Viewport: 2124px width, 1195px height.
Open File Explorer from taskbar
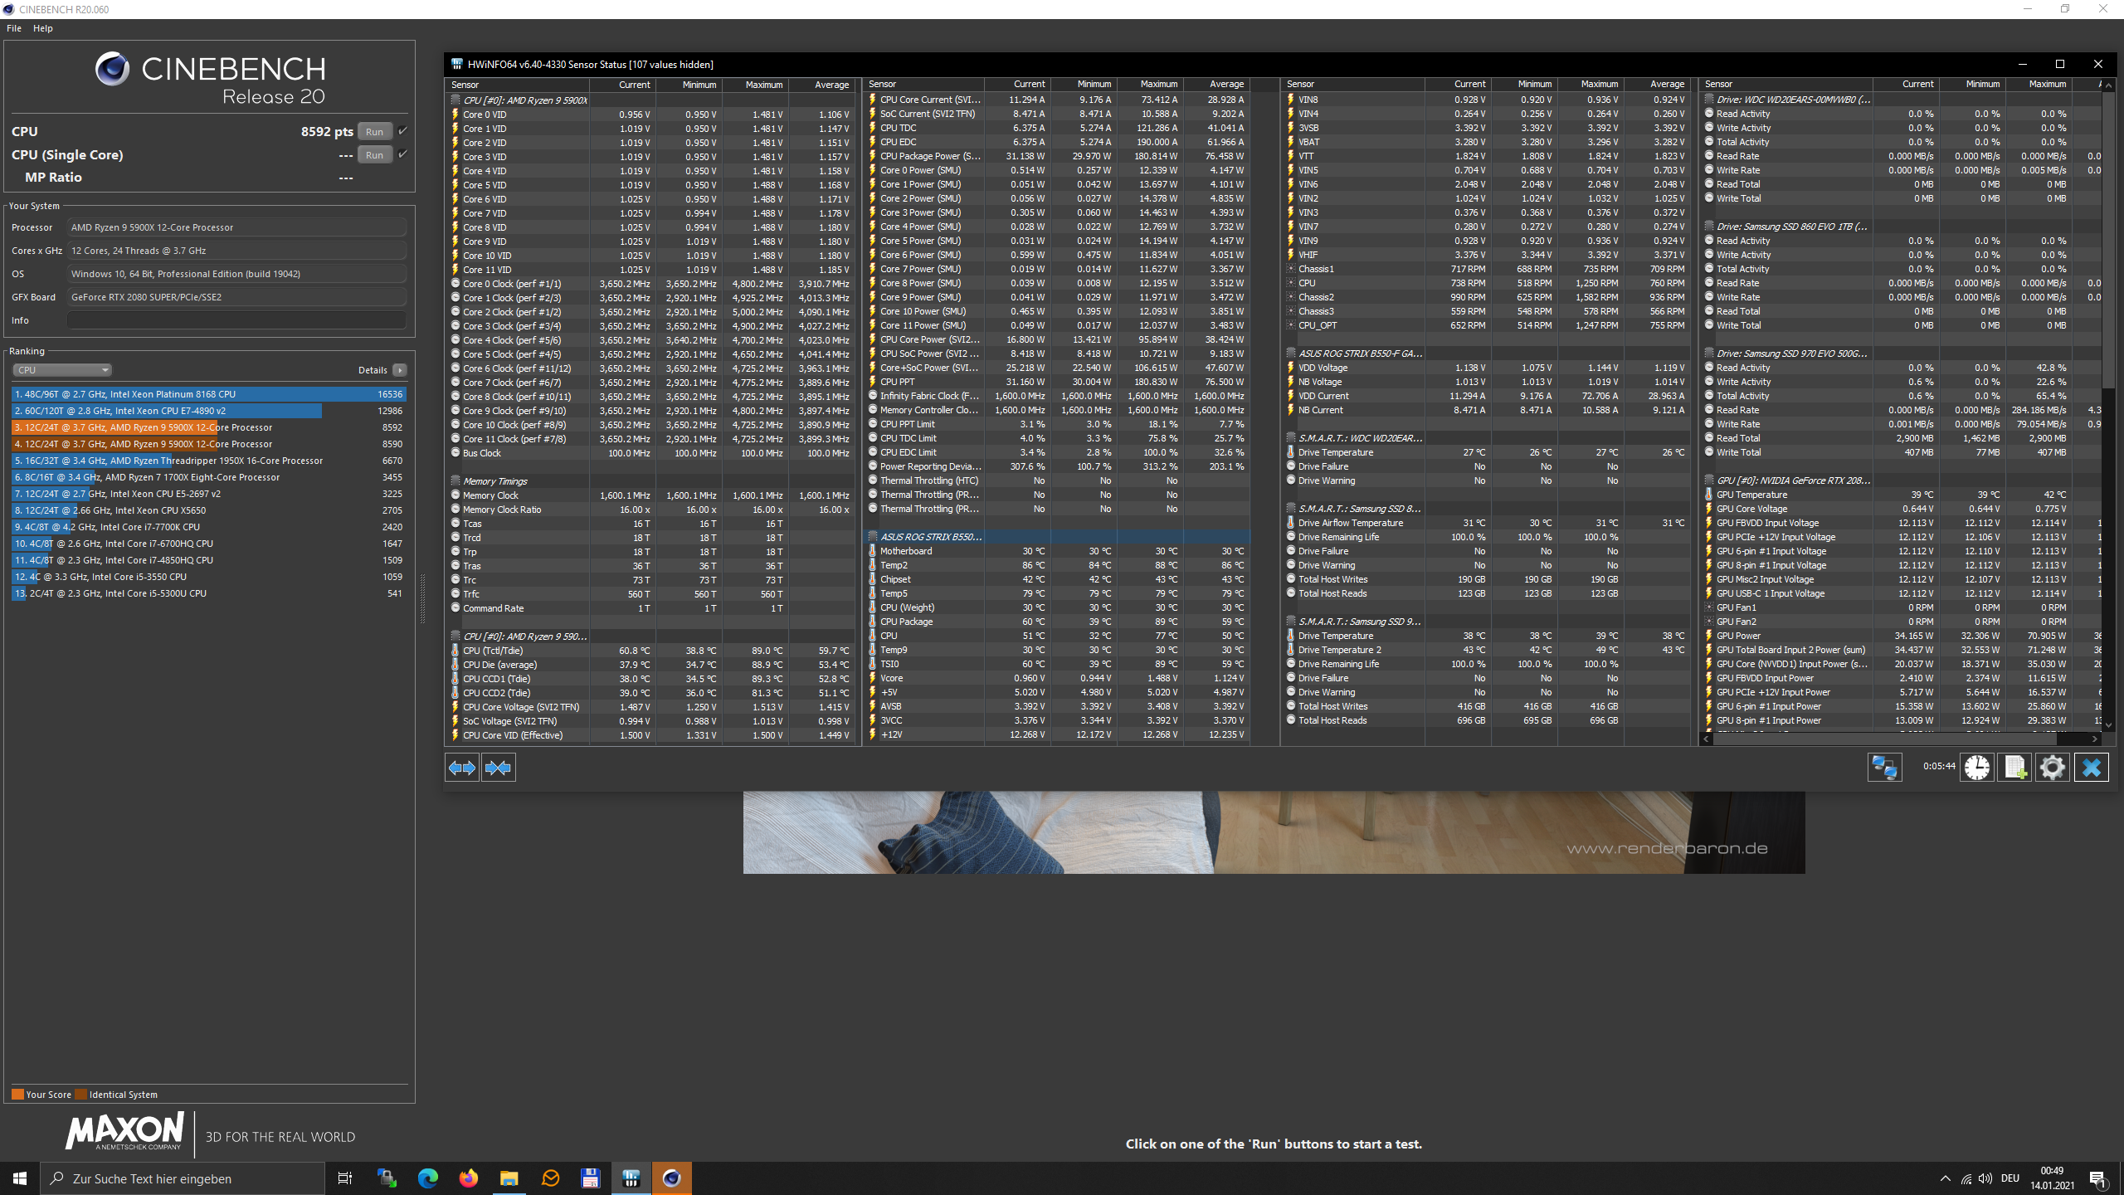(x=509, y=1178)
